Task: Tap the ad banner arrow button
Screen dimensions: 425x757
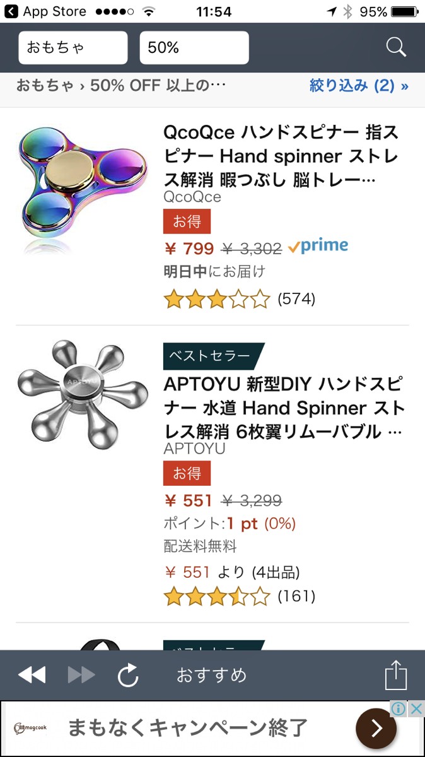Action: pos(376,729)
